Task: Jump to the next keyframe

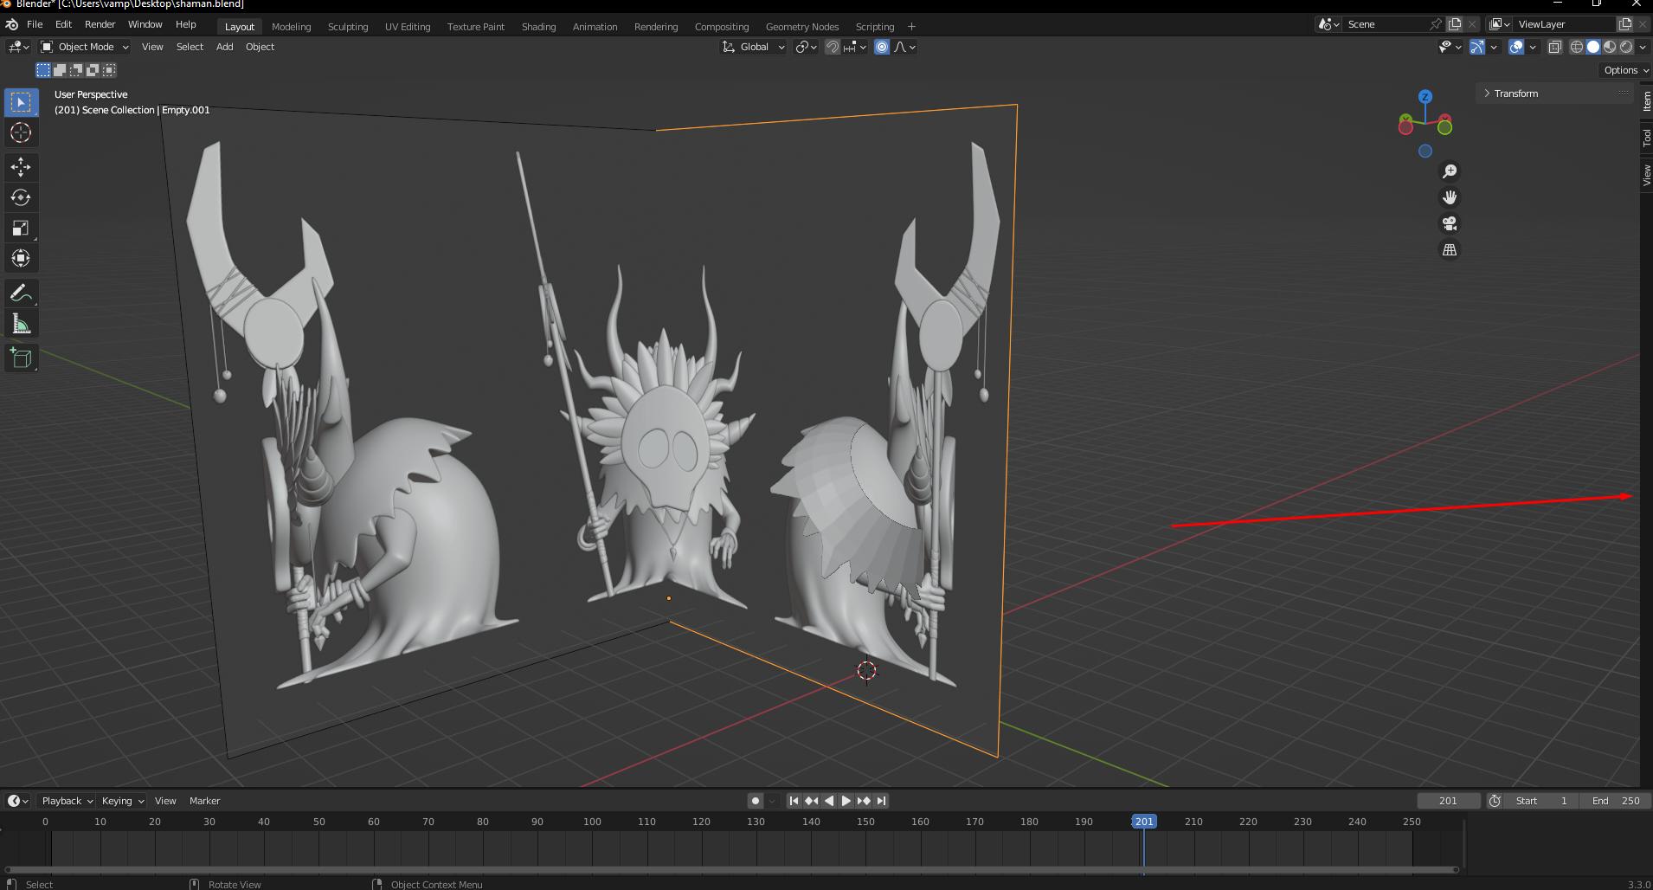Action: tap(863, 801)
